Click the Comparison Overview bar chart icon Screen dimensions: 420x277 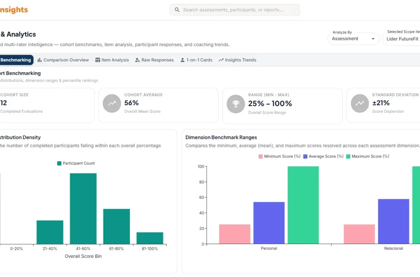[x=40, y=60]
